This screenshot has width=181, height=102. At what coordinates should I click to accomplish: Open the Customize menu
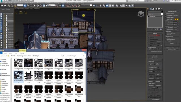tap(70, 3)
